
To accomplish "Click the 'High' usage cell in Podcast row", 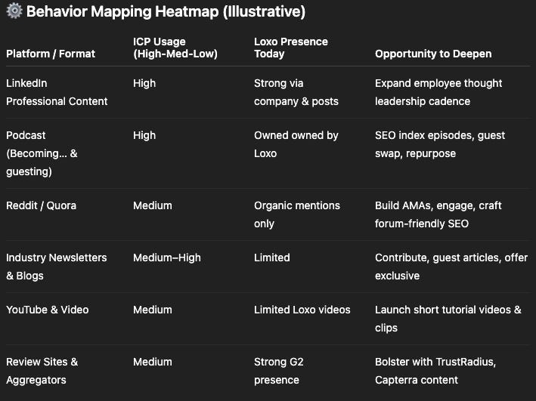I will pyautogui.click(x=144, y=135).
